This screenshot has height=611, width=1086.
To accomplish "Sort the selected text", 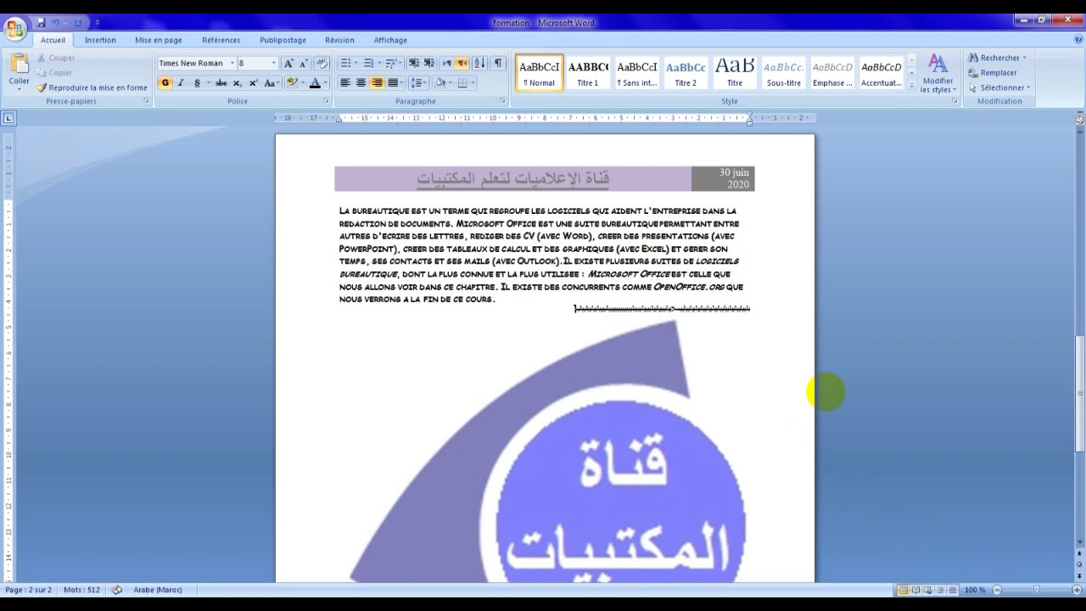I will [x=479, y=63].
